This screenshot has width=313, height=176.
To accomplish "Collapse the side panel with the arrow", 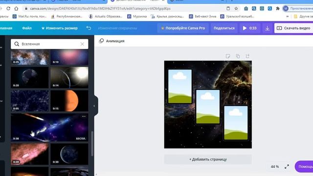I will [x=94, y=106].
